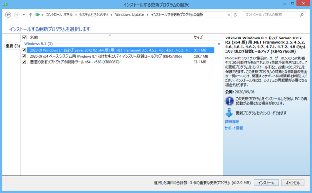Click the 529.7 MB size value
The image size is (312, 193).
[x=201, y=56]
